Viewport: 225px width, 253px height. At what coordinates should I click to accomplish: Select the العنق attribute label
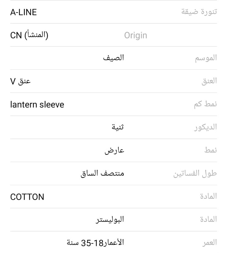pos(209,81)
